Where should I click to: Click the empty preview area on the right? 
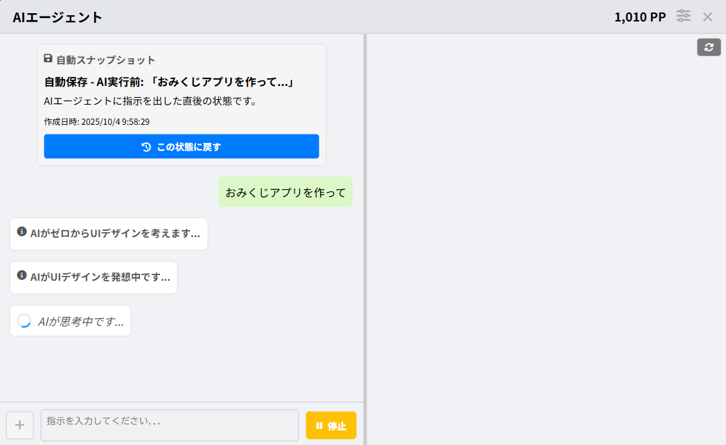546,243
